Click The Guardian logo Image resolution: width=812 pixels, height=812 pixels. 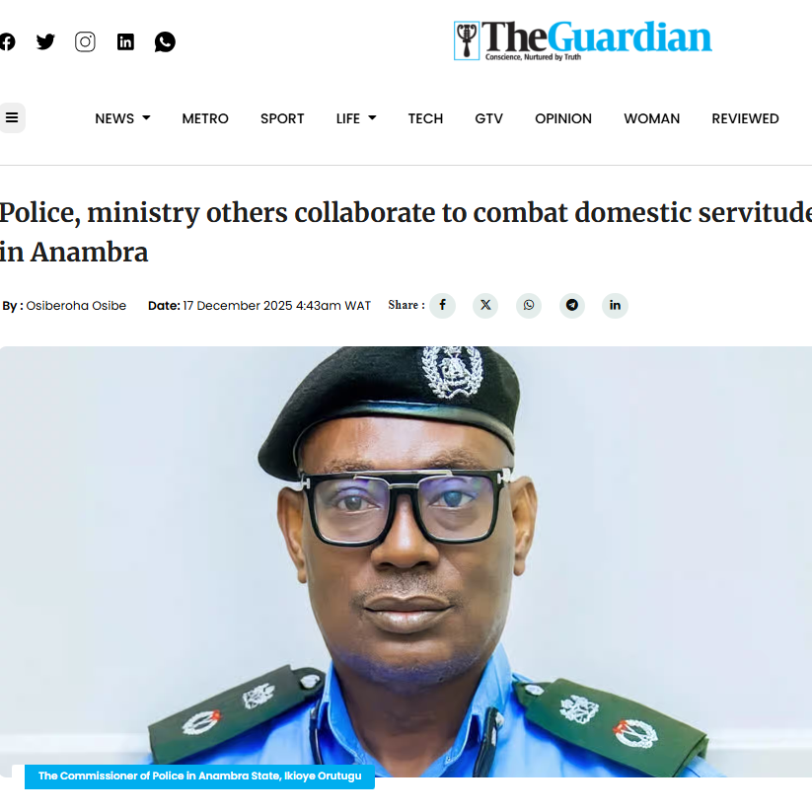[582, 40]
